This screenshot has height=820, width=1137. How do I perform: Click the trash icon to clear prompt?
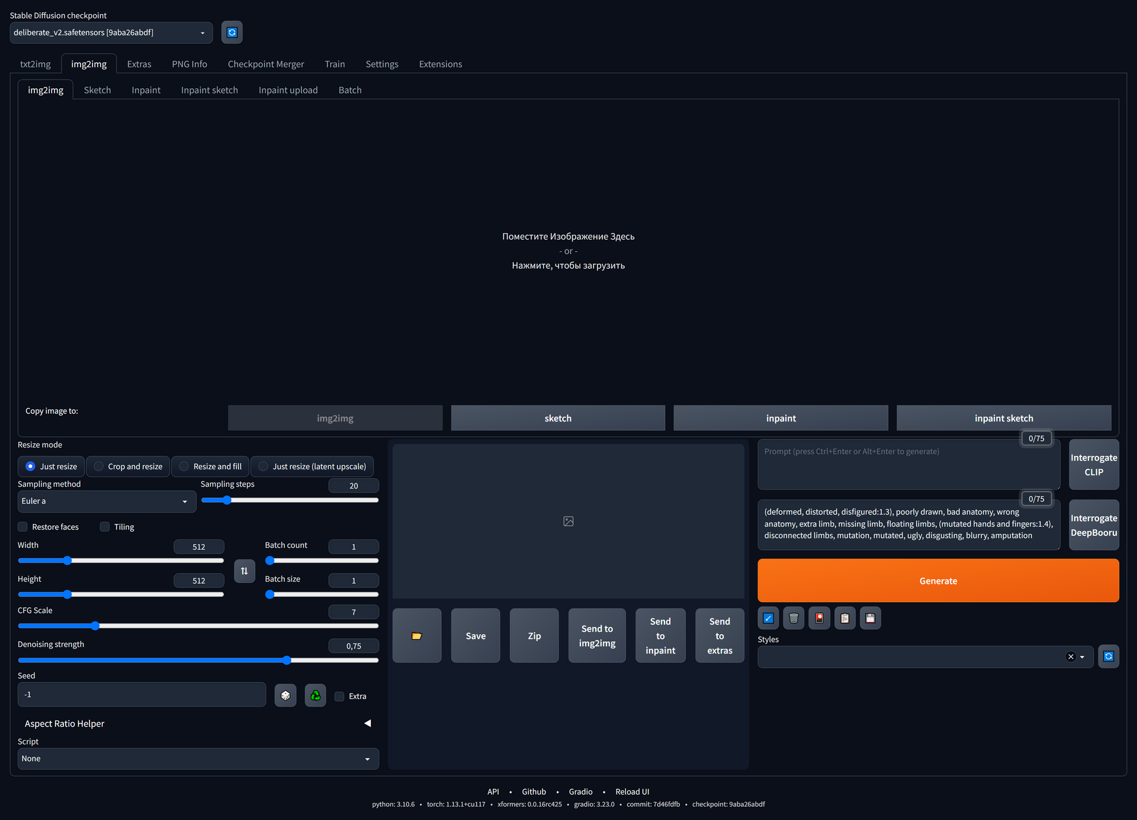coord(794,618)
